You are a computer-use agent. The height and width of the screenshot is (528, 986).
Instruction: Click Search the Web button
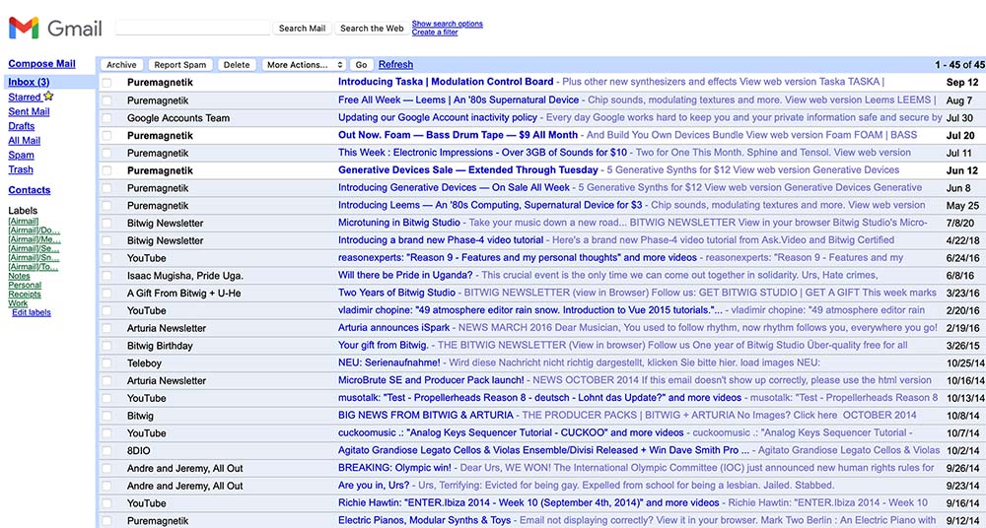(372, 29)
